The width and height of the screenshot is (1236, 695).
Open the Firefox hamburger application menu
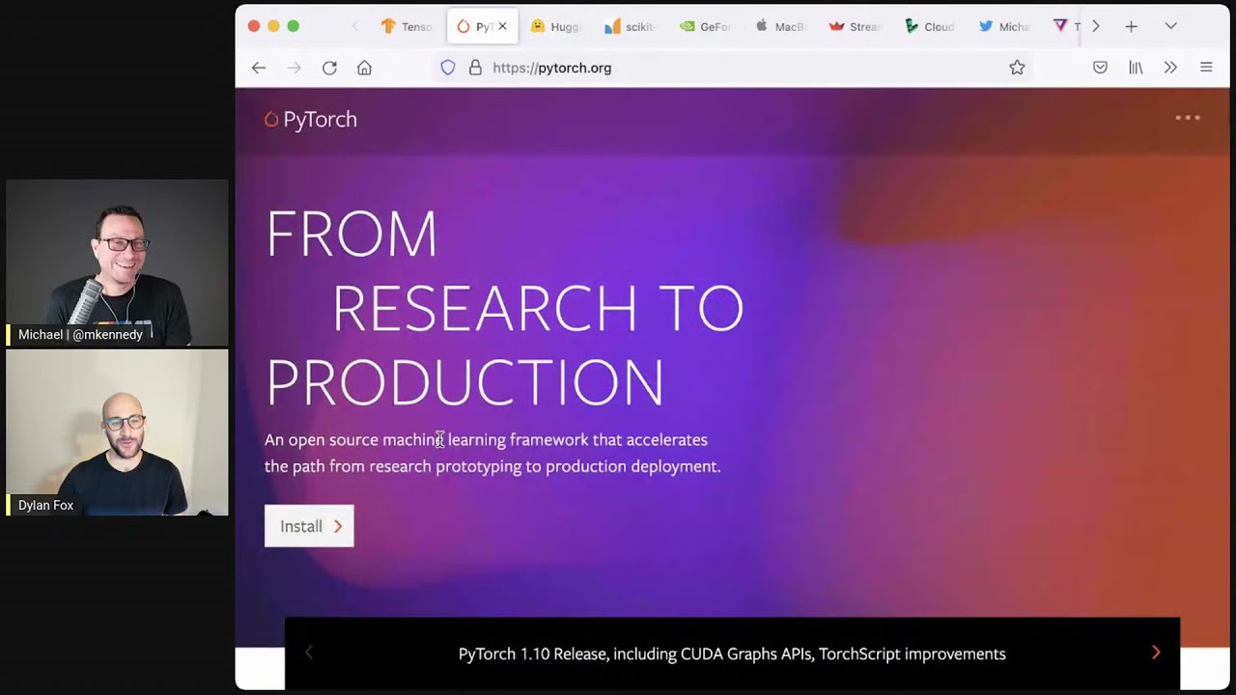[1206, 68]
